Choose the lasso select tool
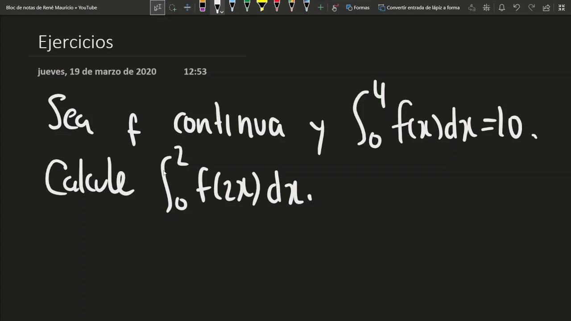The height and width of the screenshot is (321, 571). (x=173, y=8)
